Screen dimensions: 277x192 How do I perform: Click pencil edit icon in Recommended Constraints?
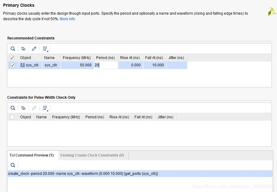point(34,49)
